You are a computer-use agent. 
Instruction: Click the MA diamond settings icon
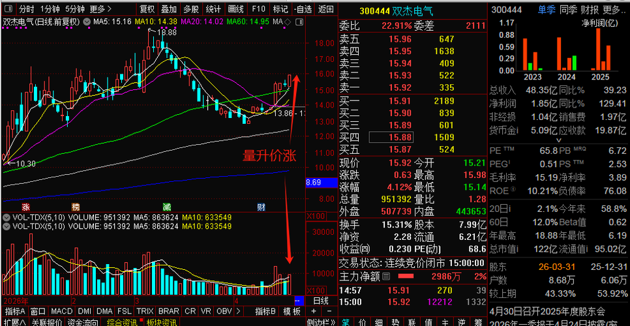[x=288, y=22]
